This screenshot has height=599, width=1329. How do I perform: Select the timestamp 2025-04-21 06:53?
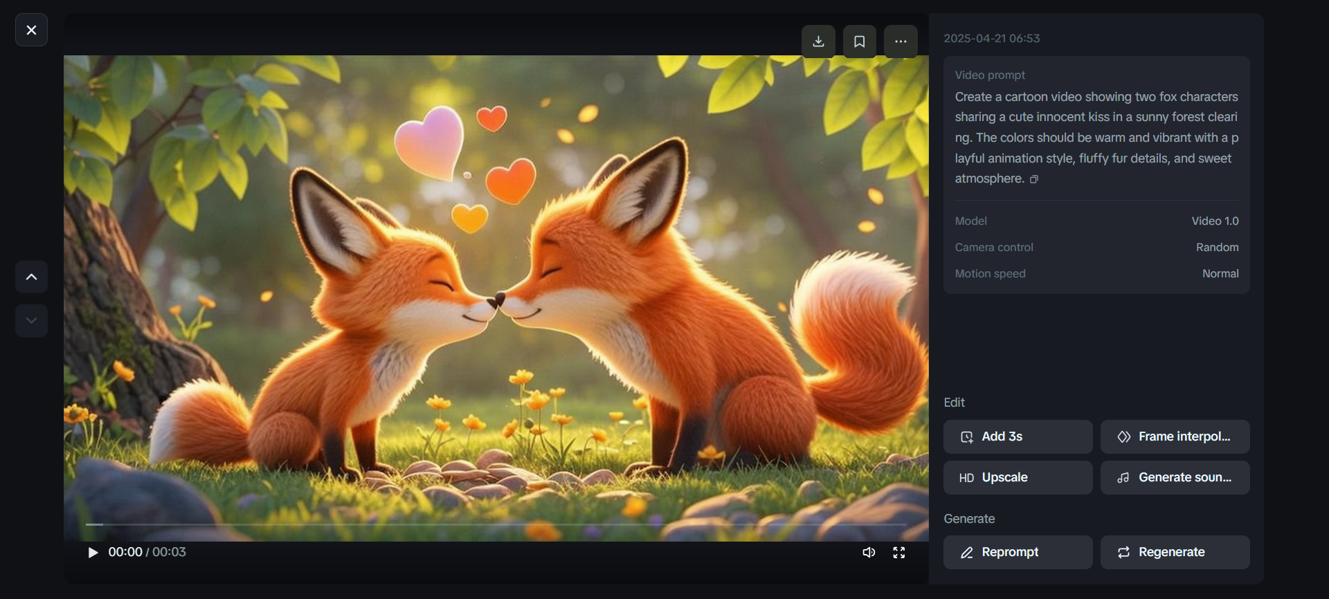pos(992,39)
